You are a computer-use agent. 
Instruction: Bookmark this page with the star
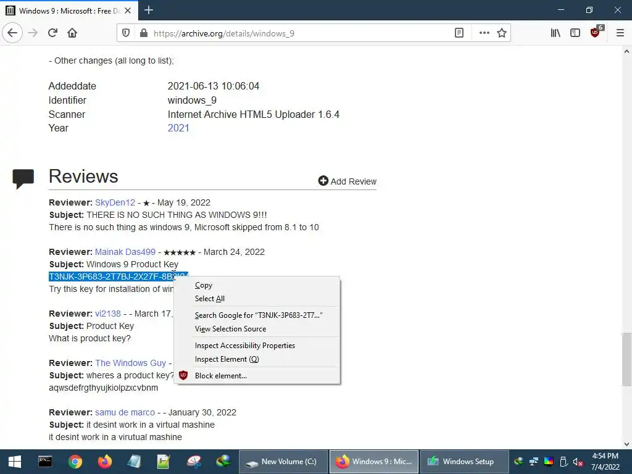(x=501, y=33)
